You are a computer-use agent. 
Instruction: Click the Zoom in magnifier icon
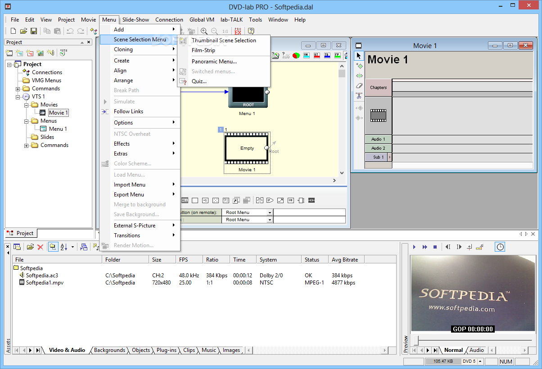pyautogui.click(x=204, y=31)
